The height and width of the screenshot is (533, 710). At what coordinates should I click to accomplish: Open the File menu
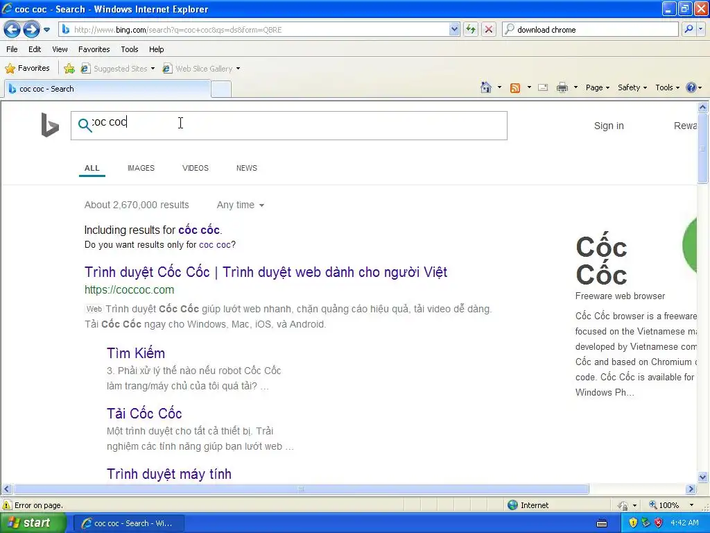tap(12, 49)
